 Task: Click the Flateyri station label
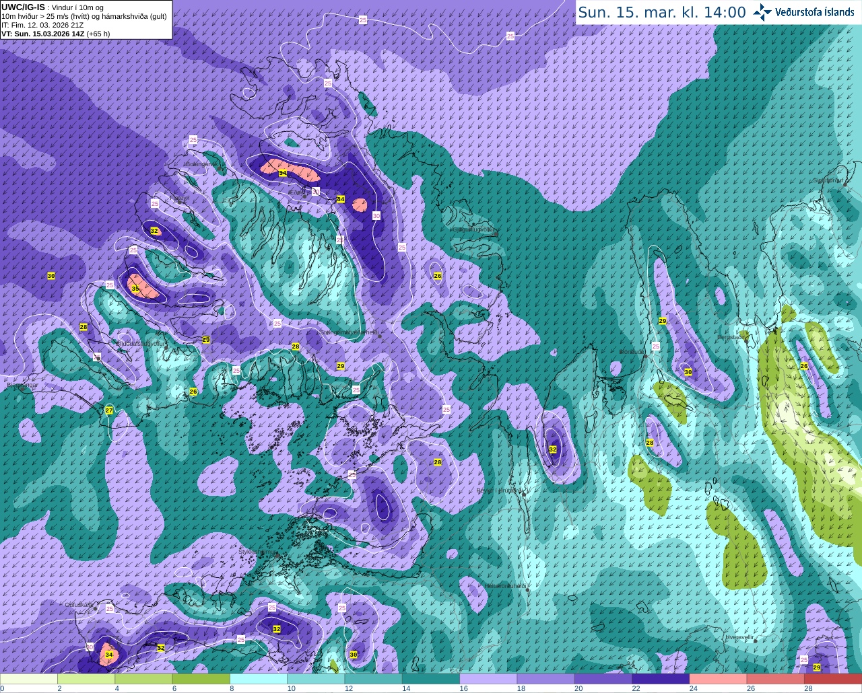178,198
